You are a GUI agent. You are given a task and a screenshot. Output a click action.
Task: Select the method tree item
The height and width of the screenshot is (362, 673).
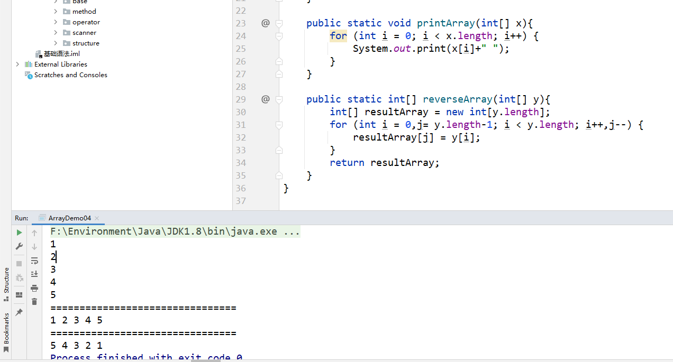click(x=84, y=11)
